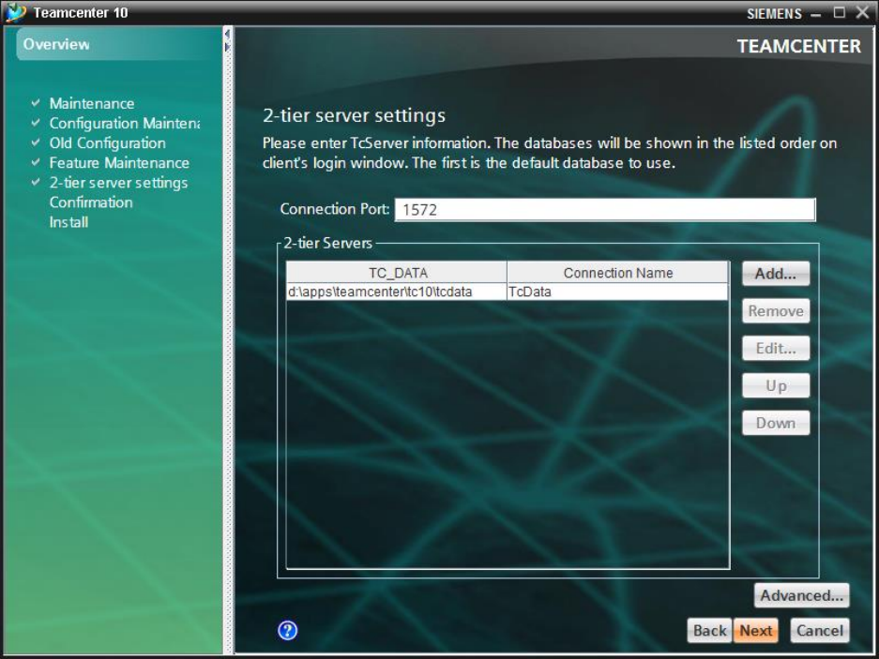Click the Add... button
879x659 pixels.
coord(776,274)
